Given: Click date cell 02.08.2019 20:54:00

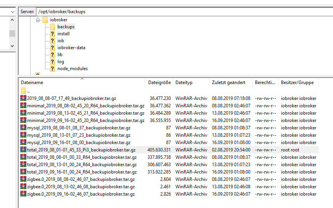Looking at the screenshot, I should tap(231, 150).
